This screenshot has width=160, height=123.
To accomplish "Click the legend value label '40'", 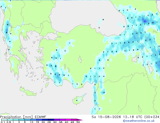I will tap(66, 122).
